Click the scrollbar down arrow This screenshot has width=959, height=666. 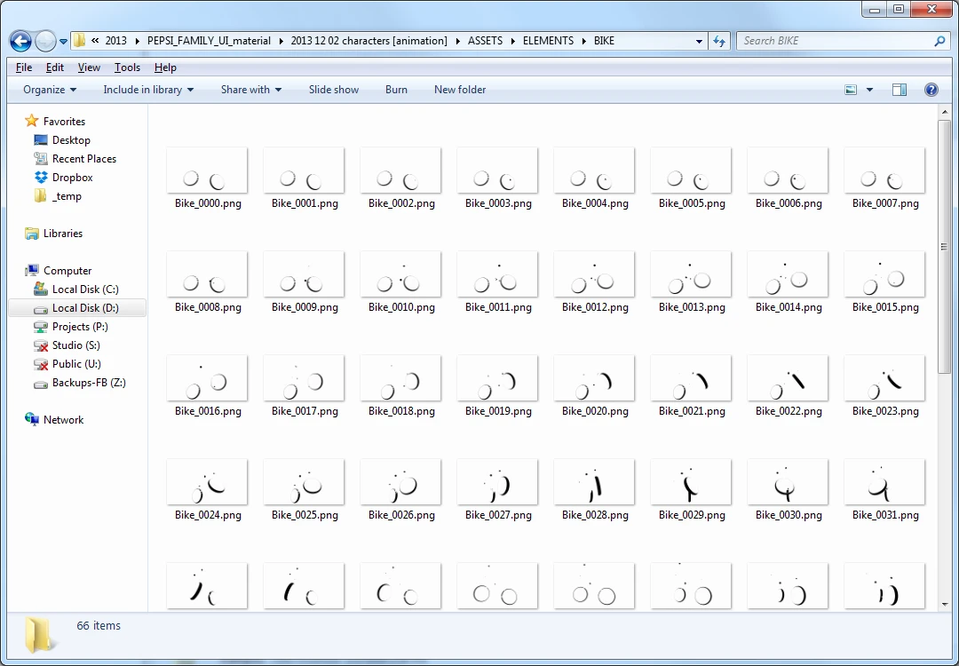tap(944, 605)
